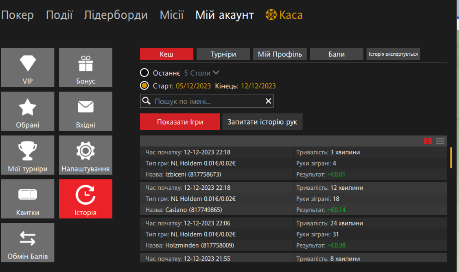Click Тривалість 24 хвилини text
The image size is (459, 272).
[330, 223]
